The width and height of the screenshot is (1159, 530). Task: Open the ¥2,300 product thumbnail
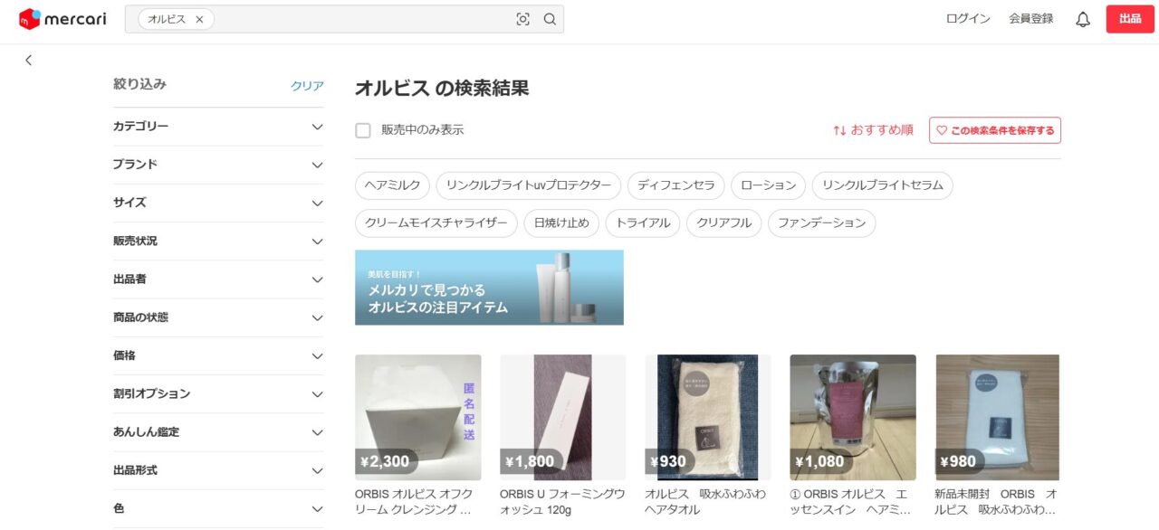pos(418,417)
